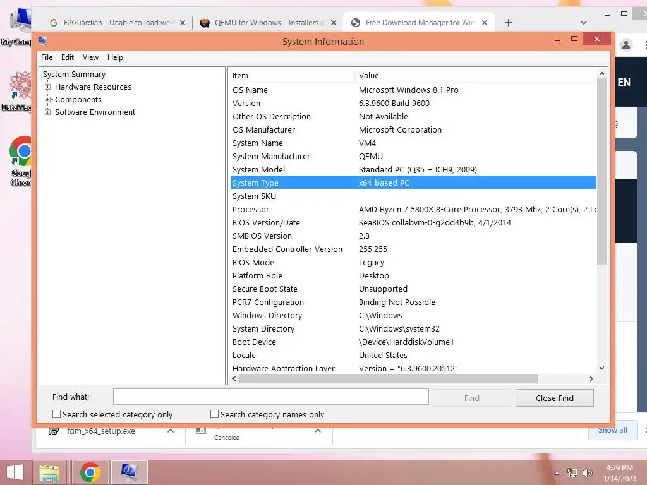Expand the Software Environment node

pyautogui.click(x=48, y=112)
